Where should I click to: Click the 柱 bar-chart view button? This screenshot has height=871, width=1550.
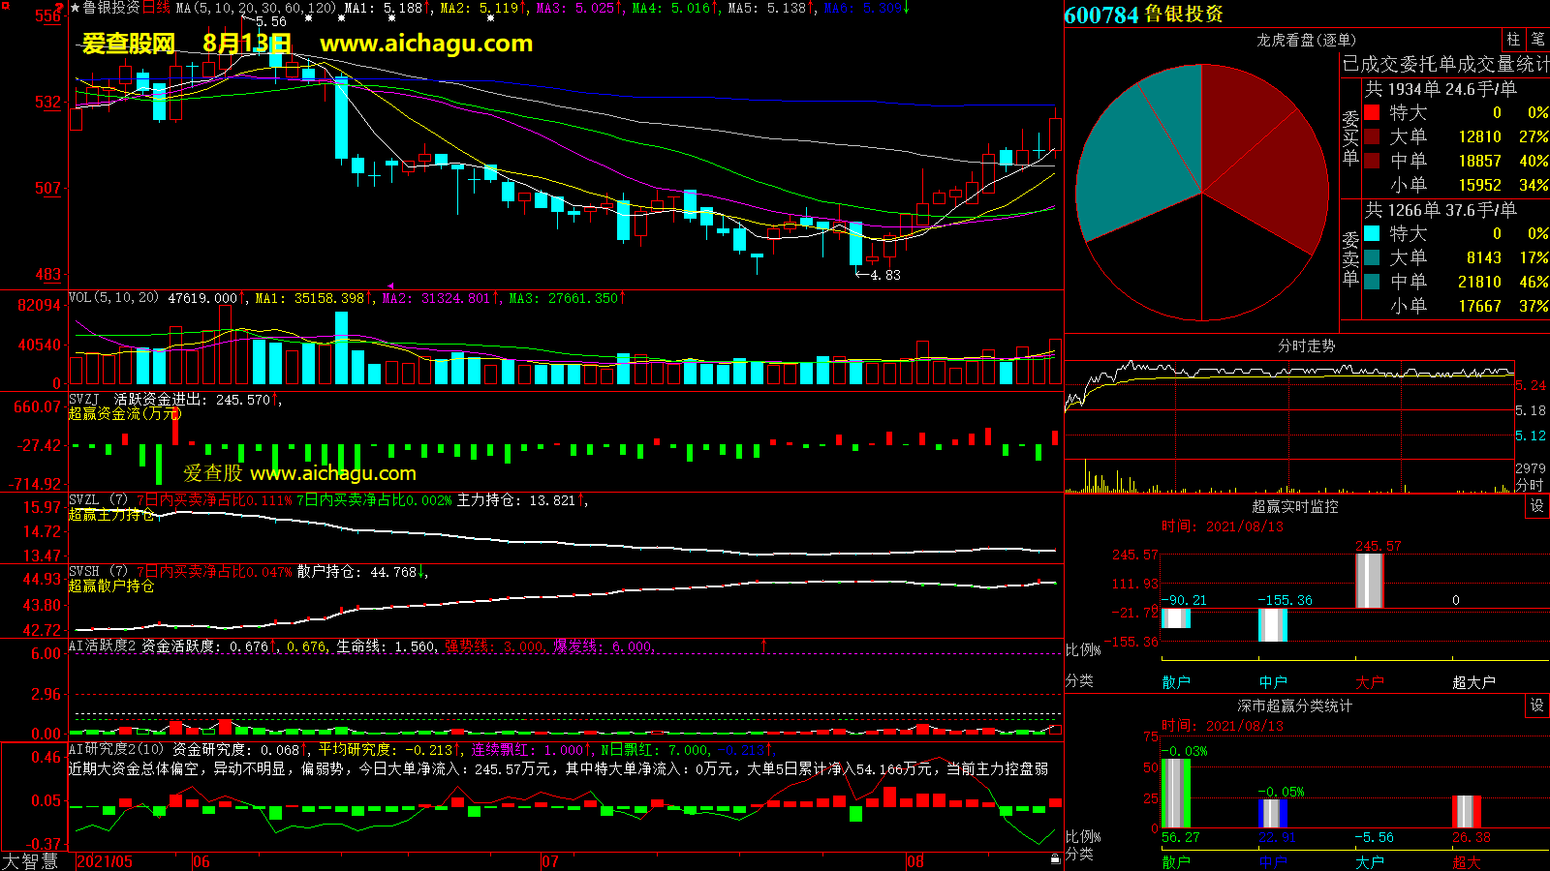tap(1513, 40)
